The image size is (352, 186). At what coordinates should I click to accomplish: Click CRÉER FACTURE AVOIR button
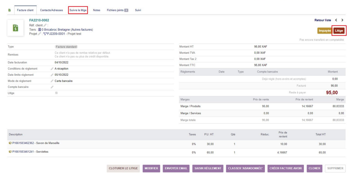click(x=286, y=169)
